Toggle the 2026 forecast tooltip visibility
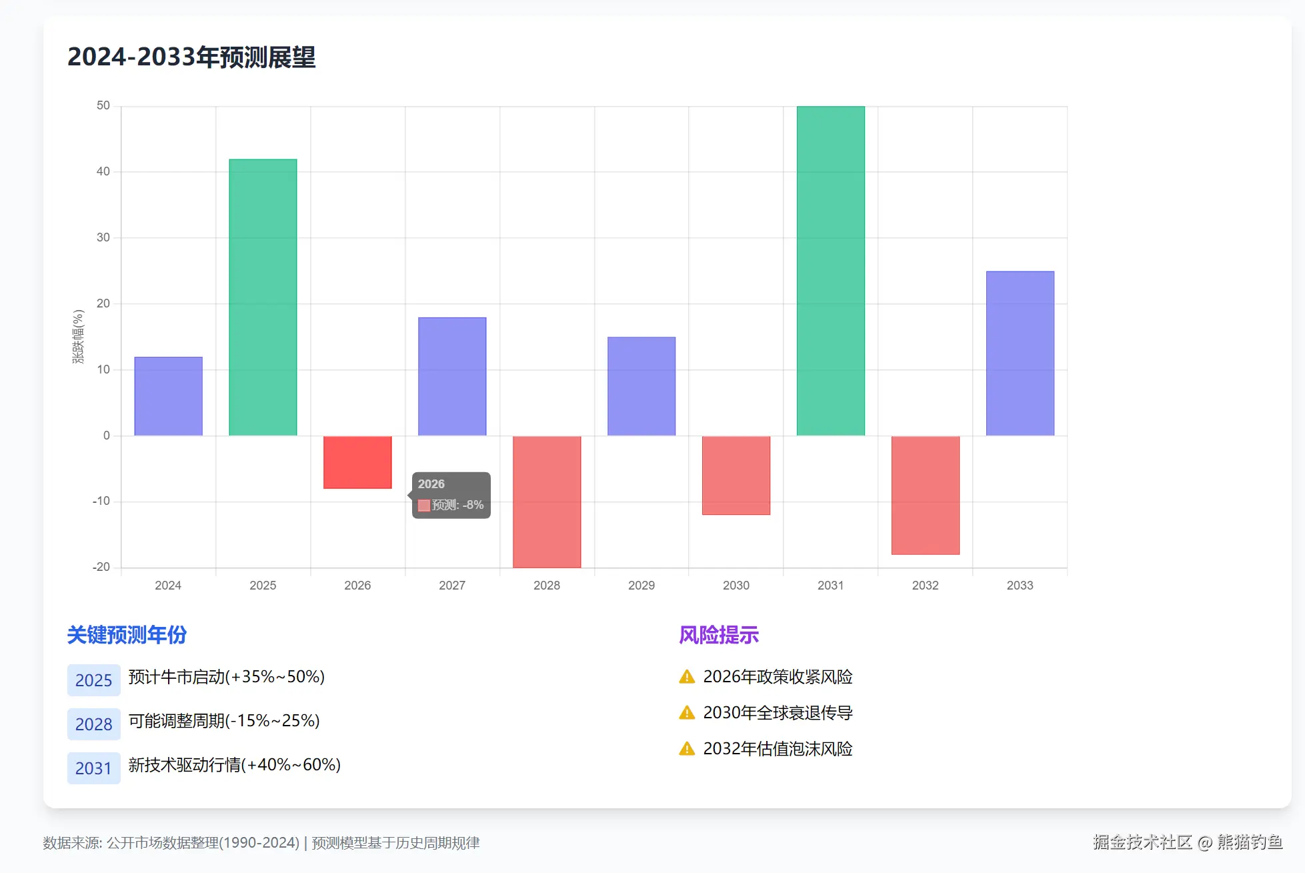This screenshot has height=873, width=1305. (x=450, y=494)
